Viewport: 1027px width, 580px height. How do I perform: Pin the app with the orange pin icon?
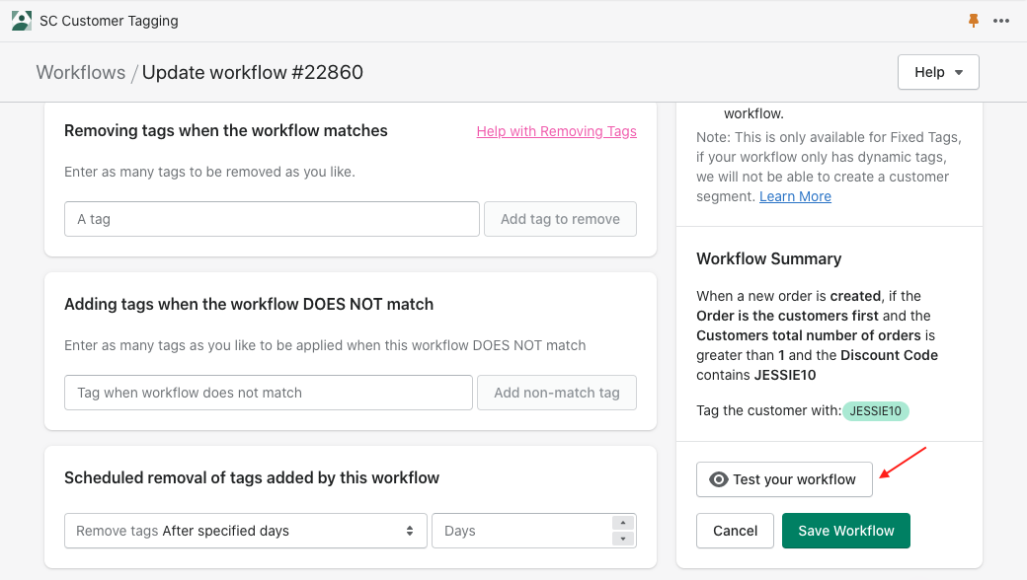tap(974, 21)
